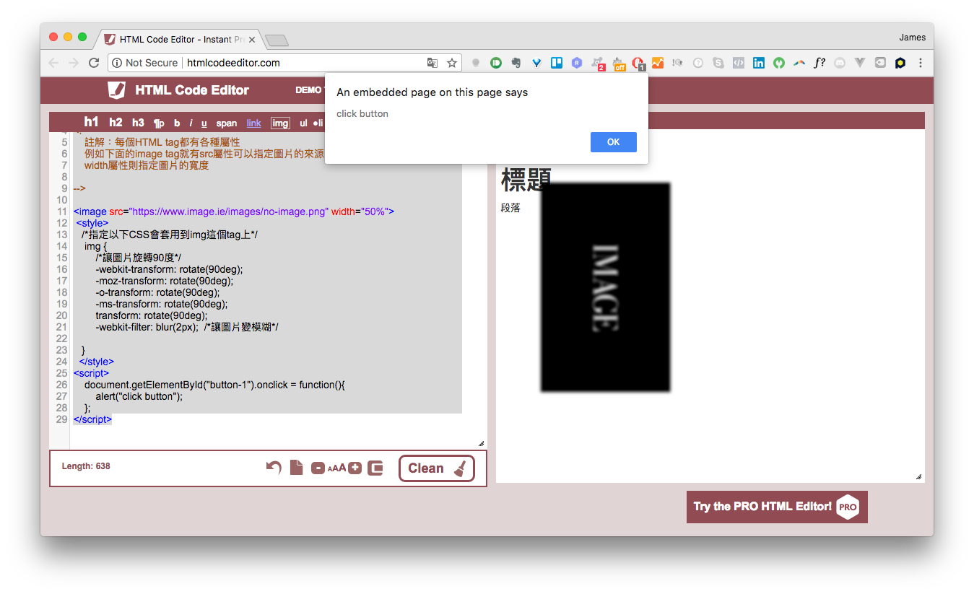
Task: Apply italic with the i button
Action: 191,123
